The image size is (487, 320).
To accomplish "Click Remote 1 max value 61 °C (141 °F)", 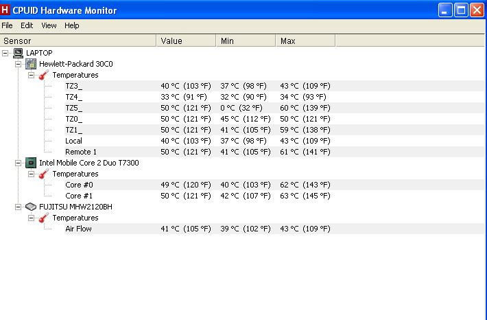I will [305, 152].
